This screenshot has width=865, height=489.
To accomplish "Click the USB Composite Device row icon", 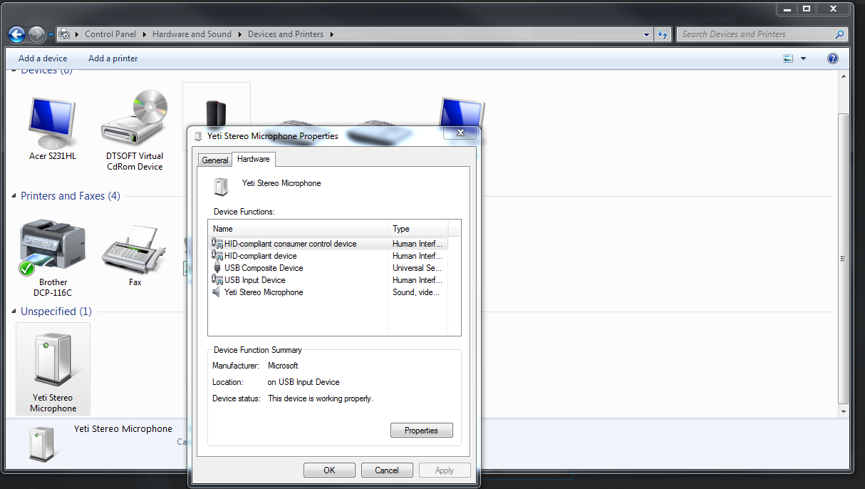I will [217, 268].
